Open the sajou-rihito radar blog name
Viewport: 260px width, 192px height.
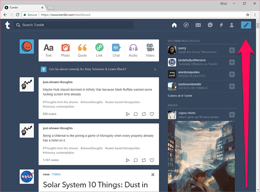tap(187, 113)
